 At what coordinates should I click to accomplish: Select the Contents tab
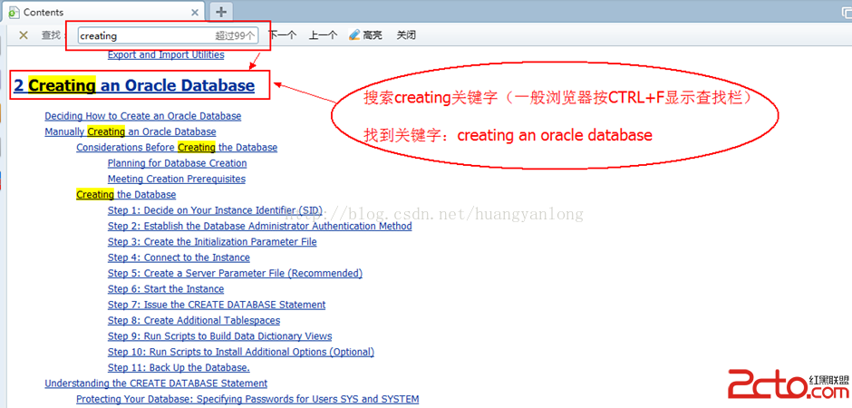[x=104, y=12]
